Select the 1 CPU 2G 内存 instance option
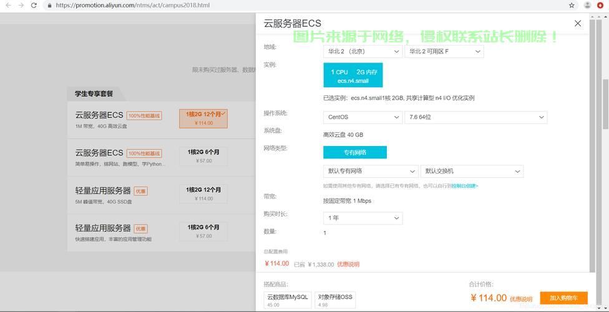This screenshot has width=609, height=312. [x=353, y=76]
